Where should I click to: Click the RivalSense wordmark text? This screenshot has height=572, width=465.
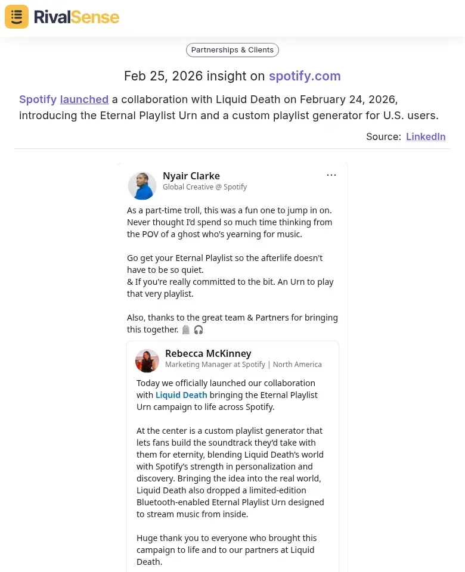tap(76, 17)
